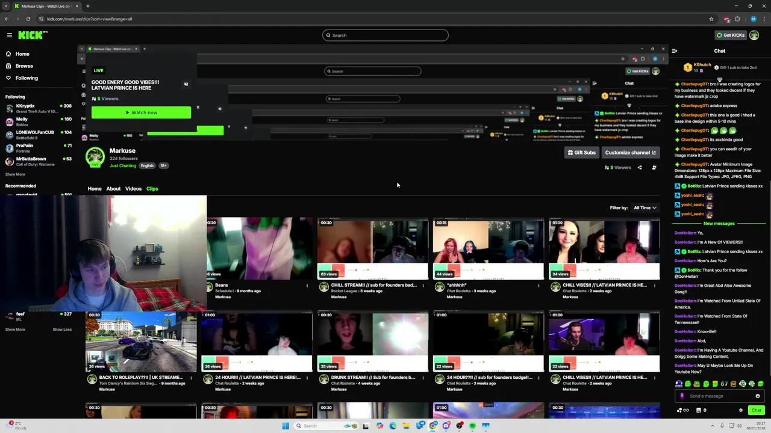771x433 pixels.
Task: Bookmark page with the star icon
Action: coord(711,19)
